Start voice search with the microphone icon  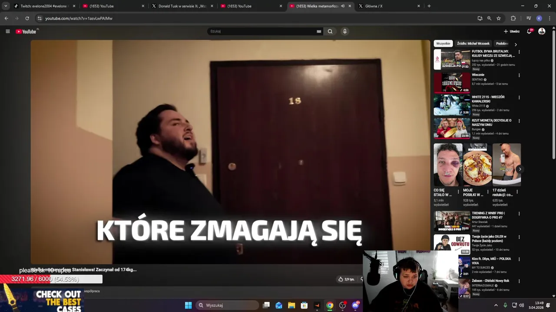[x=345, y=31]
